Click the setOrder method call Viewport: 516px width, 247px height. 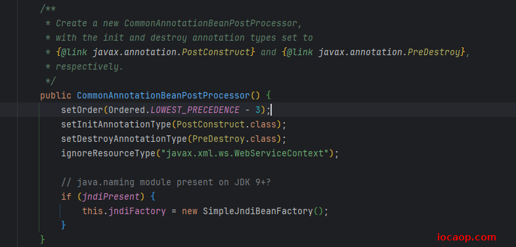pos(82,110)
